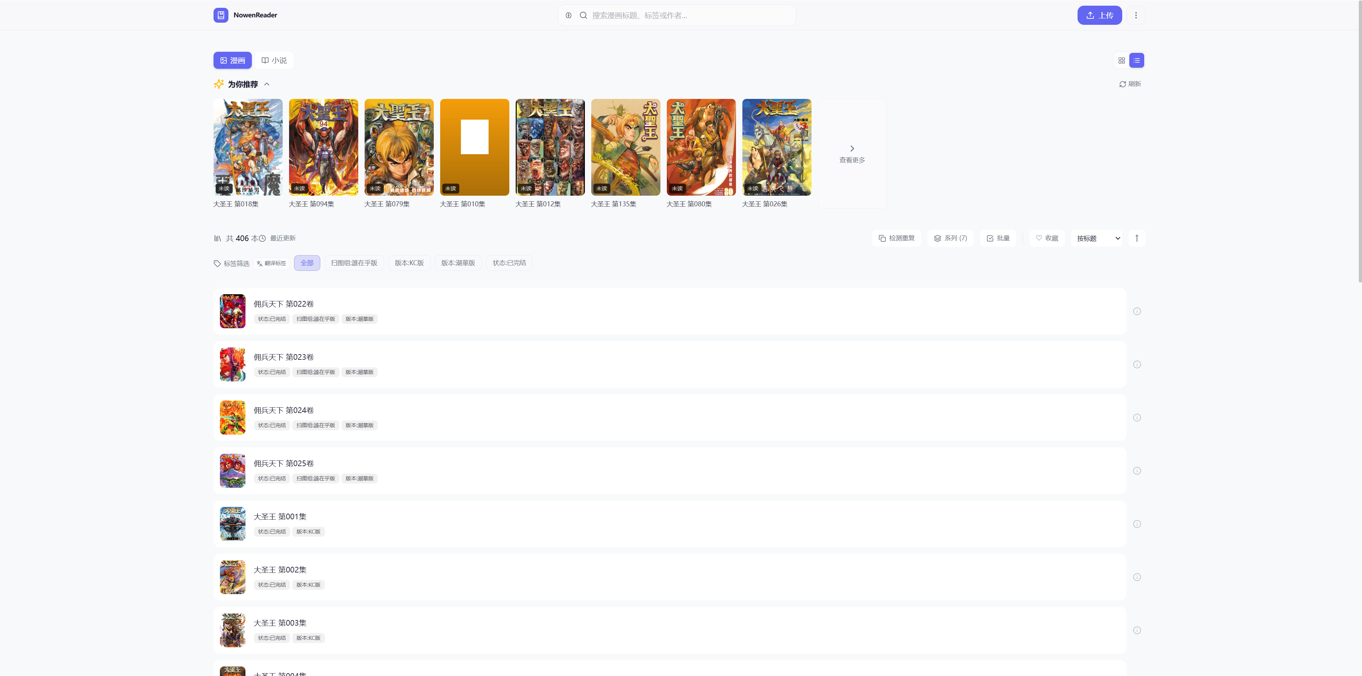Filter by tag 扫图组:誰在乎版
This screenshot has width=1362, height=676.
tap(354, 263)
